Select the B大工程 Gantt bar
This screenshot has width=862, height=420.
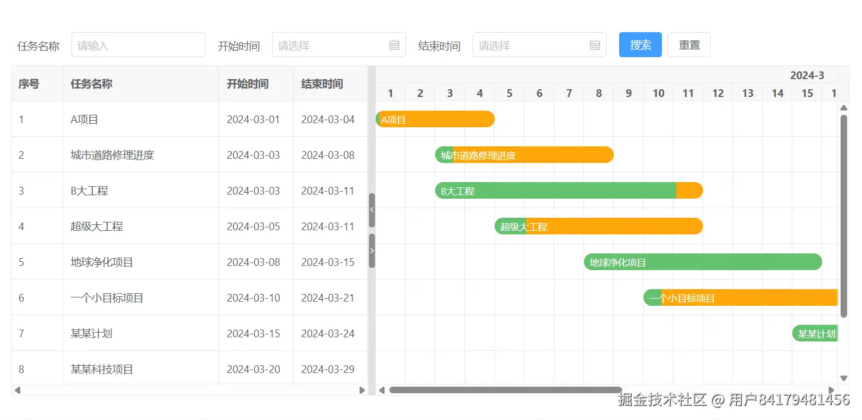pos(569,190)
